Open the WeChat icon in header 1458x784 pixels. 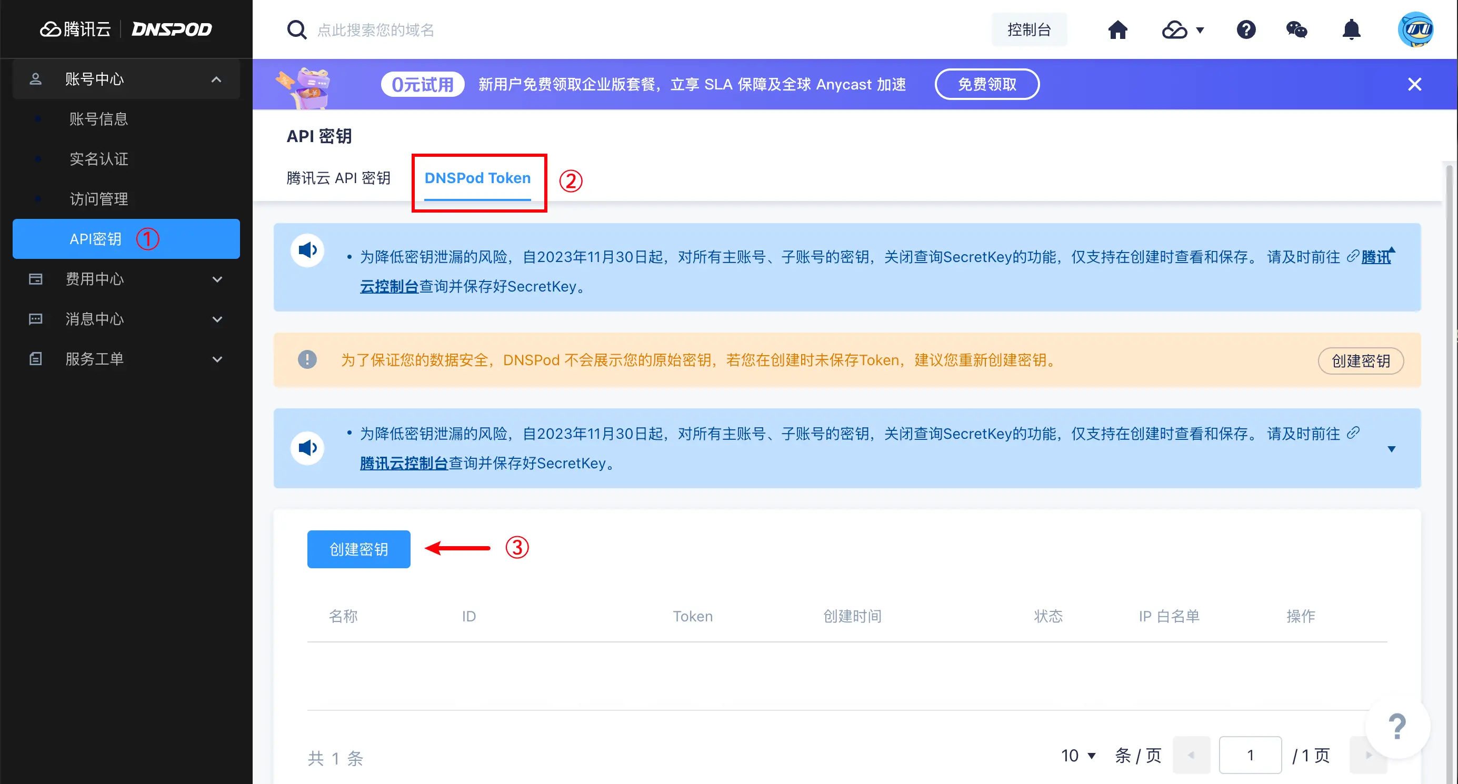click(x=1297, y=29)
